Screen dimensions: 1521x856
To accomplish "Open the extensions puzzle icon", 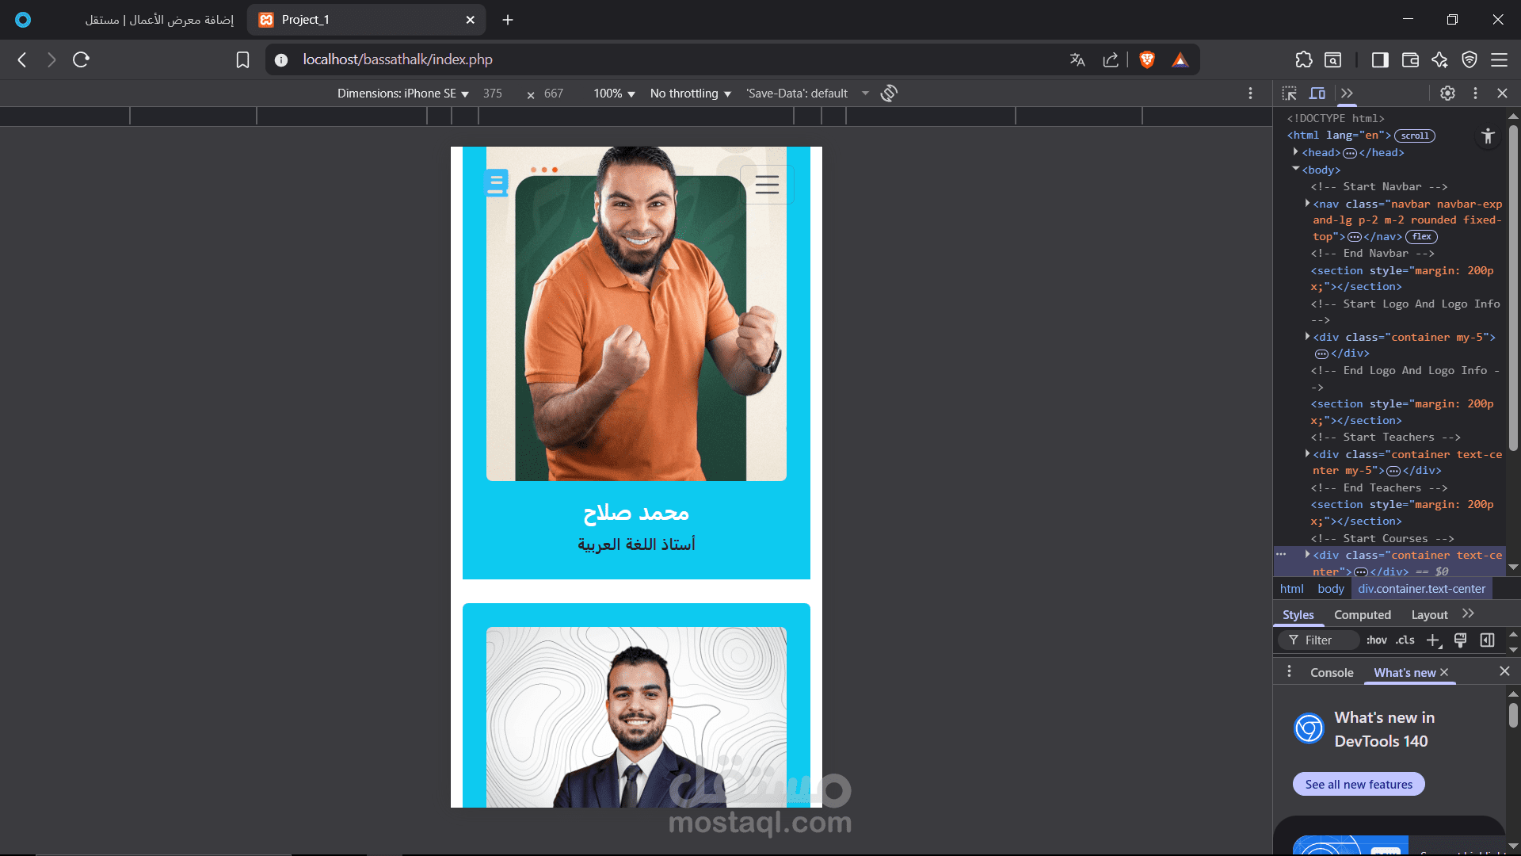I will click(1304, 59).
